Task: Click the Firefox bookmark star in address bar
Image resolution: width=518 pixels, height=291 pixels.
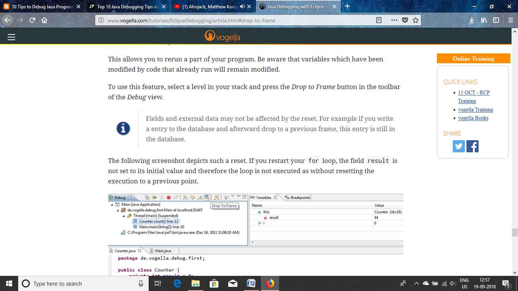Action: pyautogui.click(x=415, y=21)
